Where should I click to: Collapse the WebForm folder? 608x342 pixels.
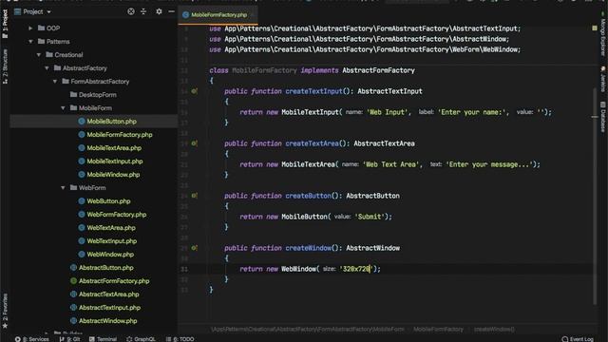64,188
